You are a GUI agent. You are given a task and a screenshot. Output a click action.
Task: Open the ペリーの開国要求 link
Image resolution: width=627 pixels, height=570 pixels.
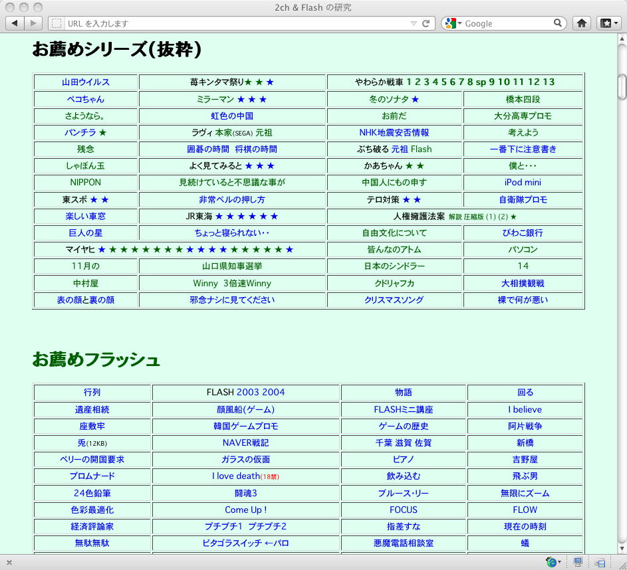tap(92, 460)
